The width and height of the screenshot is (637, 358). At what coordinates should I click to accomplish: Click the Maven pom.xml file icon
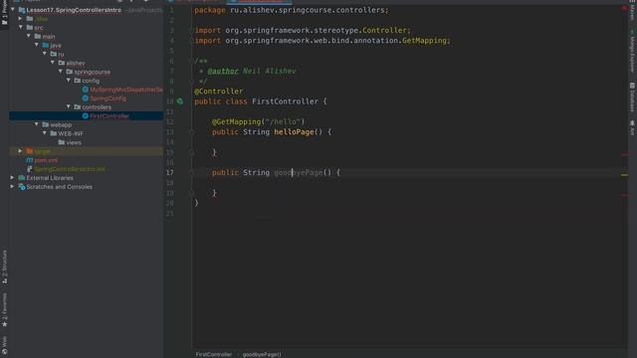point(30,160)
